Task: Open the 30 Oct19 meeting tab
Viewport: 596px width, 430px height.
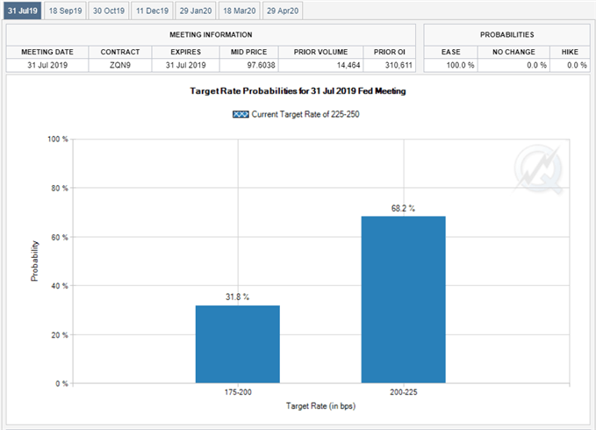Action: [109, 11]
